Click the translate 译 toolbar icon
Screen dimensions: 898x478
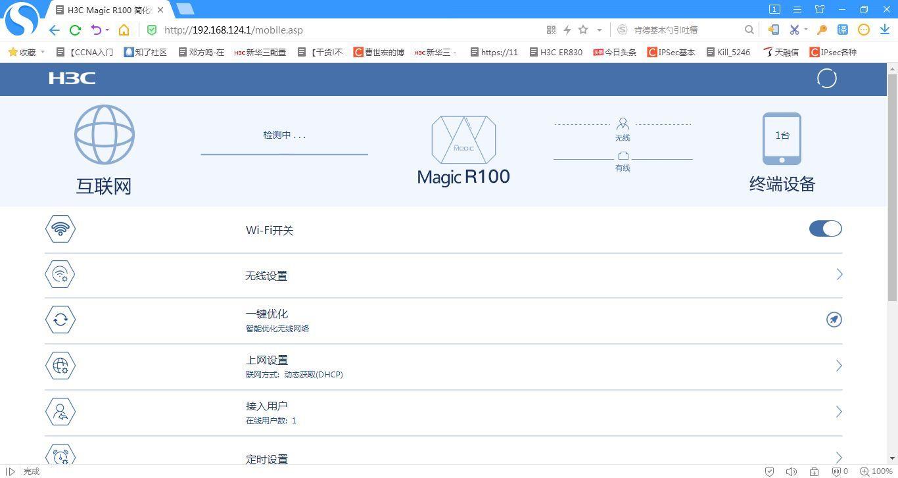click(x=843, y=30)
